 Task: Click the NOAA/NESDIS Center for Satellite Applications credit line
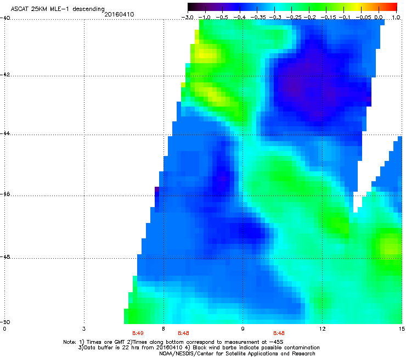(237, 354)
